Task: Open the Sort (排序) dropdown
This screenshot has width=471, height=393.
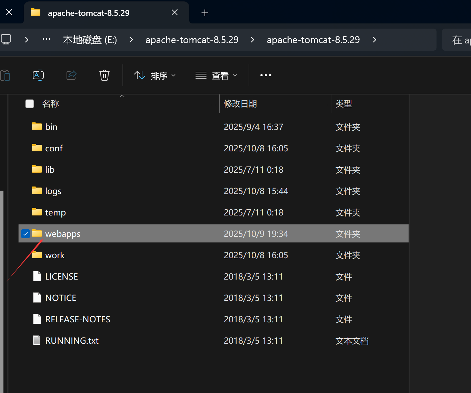Action: point(155,75)
